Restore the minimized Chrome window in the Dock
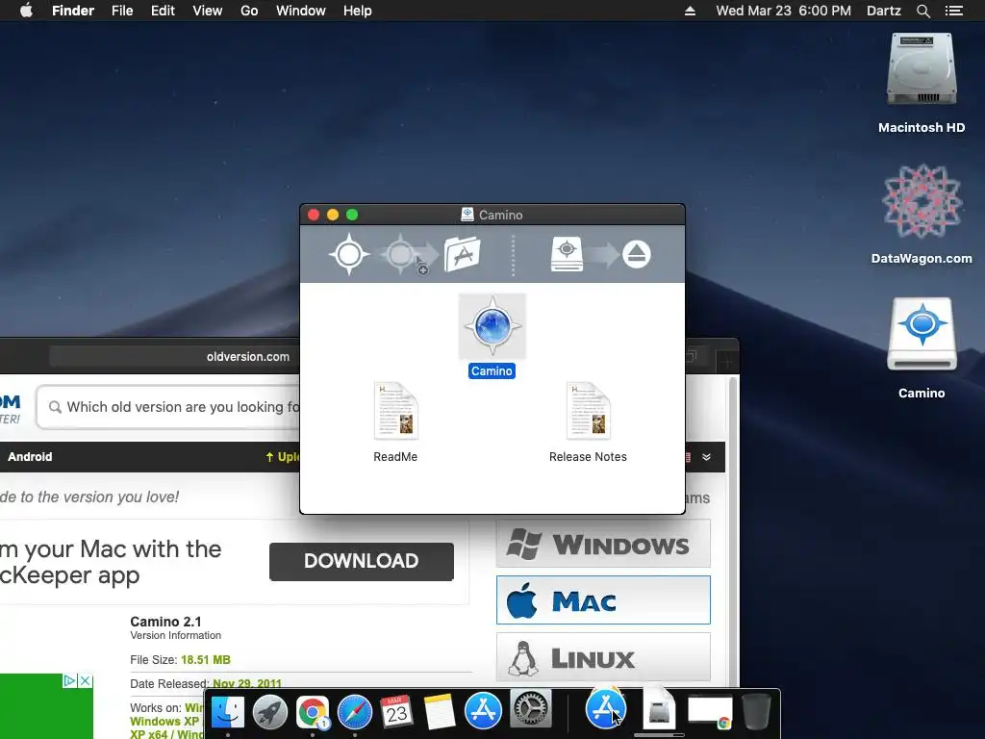The width and height of the screenshot is (985, 739). pos(711,712)
